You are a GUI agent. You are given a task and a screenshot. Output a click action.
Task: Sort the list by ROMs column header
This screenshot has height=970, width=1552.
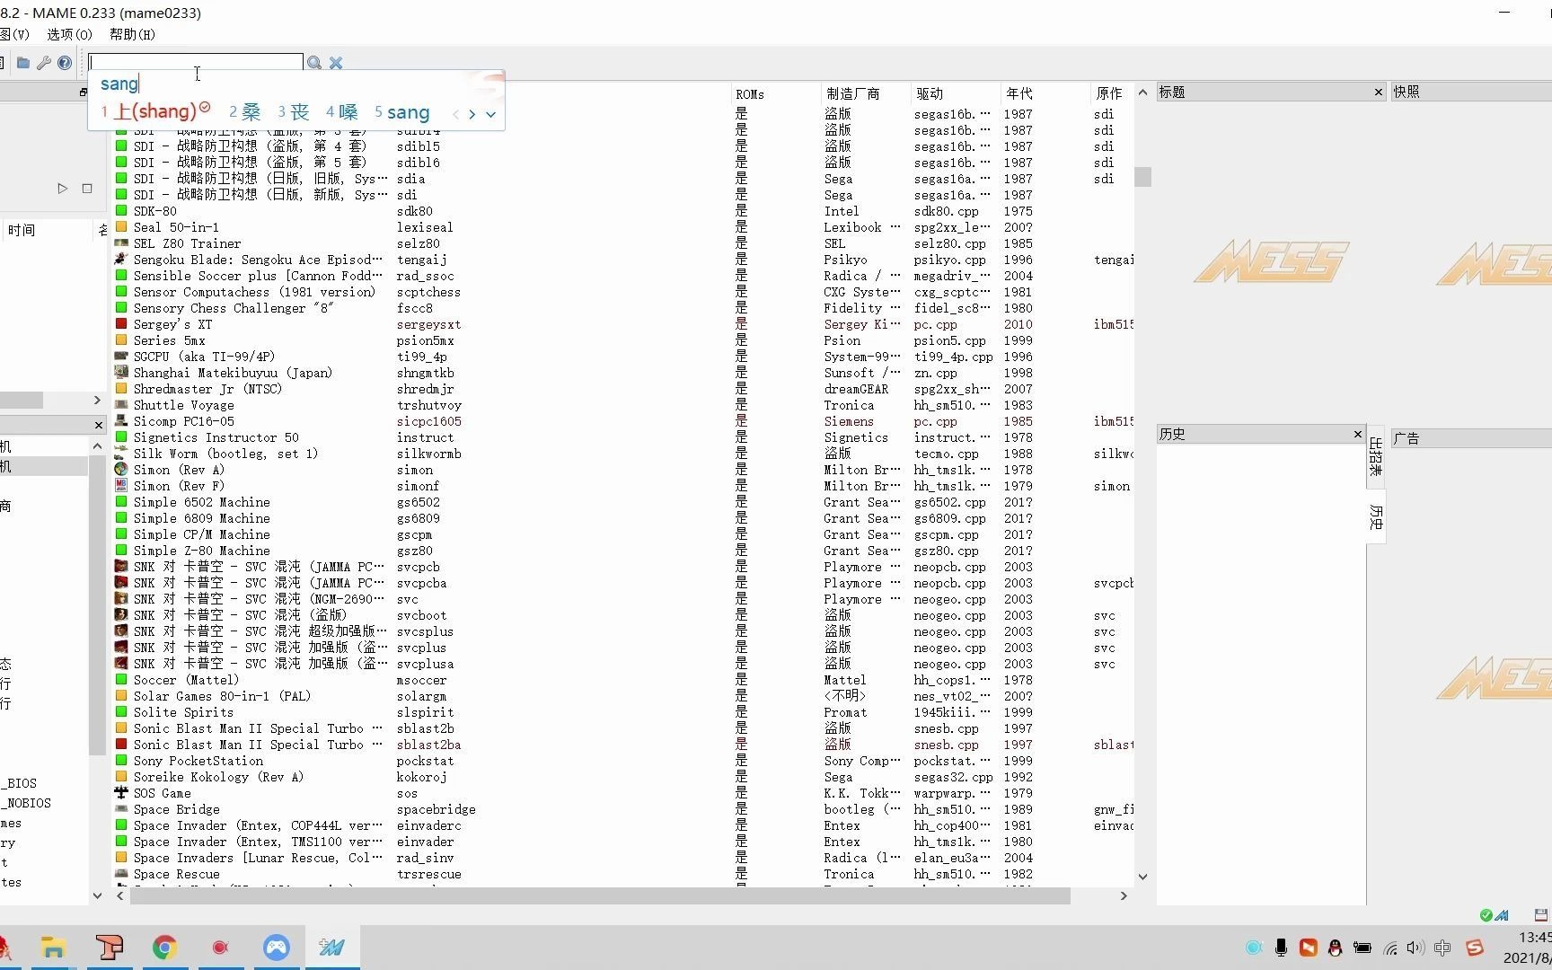(750, 93)
